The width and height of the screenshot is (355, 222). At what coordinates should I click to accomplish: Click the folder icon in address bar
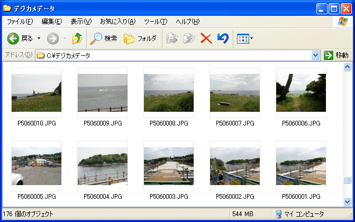[41, 55]
